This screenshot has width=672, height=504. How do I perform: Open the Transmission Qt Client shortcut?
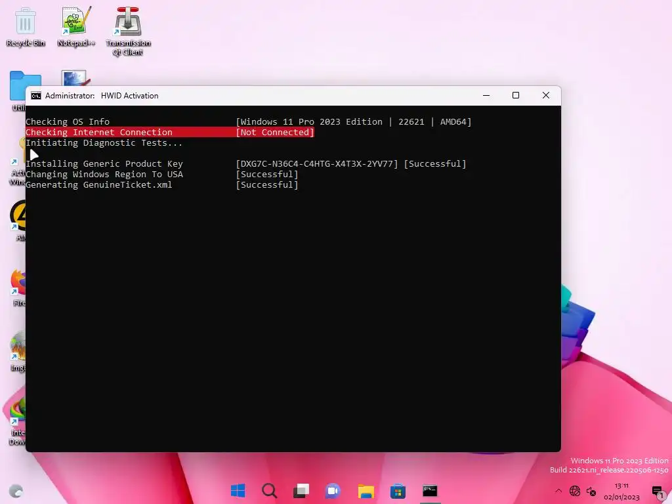[128, 31]
